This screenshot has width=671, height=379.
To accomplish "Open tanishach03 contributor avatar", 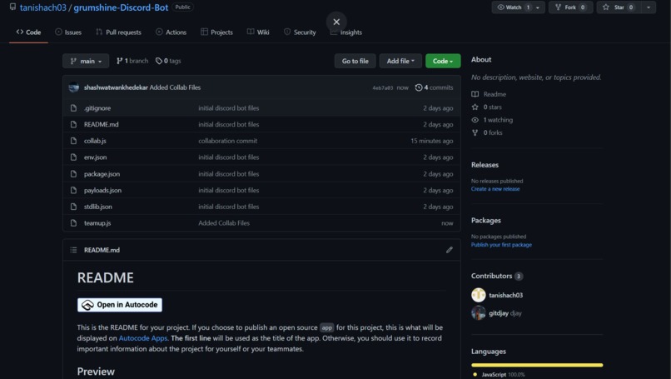I will 479,295.
